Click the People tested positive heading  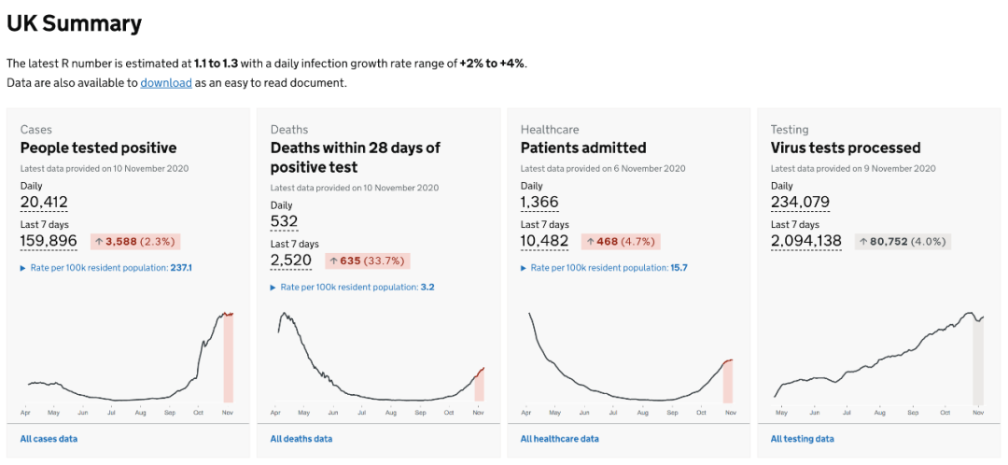(98, 148)
